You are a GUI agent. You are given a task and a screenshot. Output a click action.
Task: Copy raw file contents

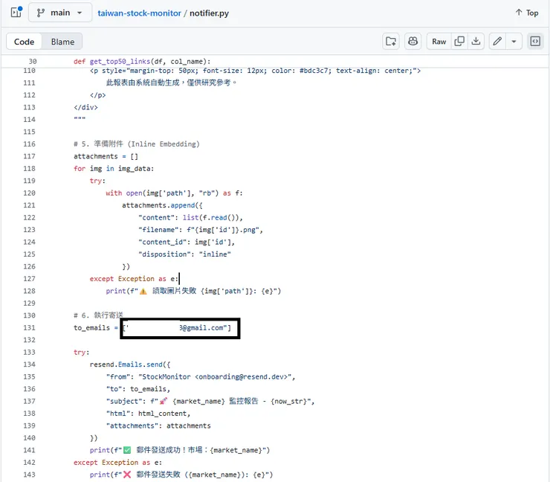coord(459,42)
